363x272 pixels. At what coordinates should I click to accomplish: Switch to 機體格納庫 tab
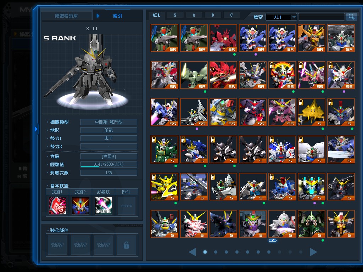(x=66, y=16)
